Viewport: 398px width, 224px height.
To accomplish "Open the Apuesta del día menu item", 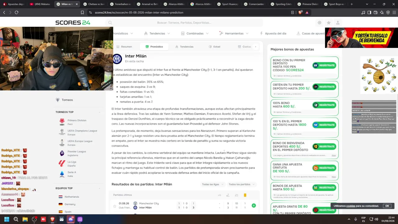I will click(273, 33).
